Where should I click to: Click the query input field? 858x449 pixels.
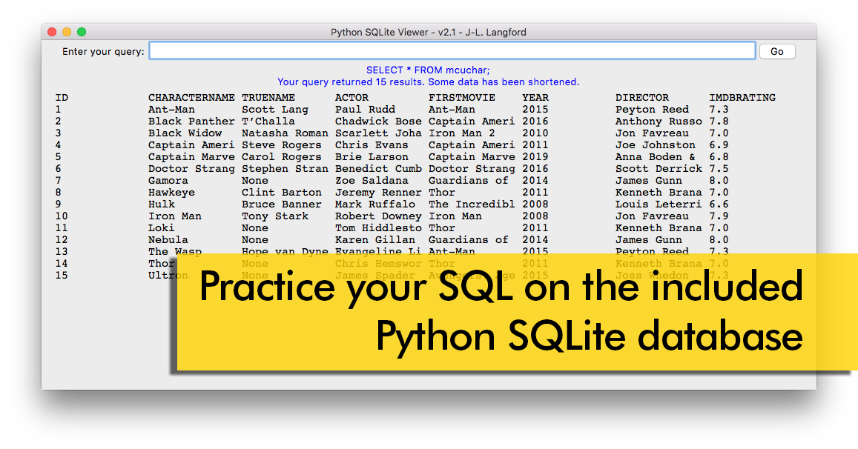(x=452, y=51)
